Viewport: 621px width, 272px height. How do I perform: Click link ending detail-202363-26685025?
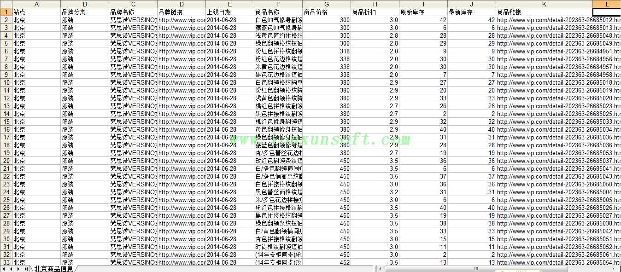pyautogui.click(x=558, y=114)
